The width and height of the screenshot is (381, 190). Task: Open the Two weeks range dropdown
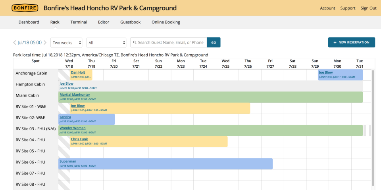click(x=67, y=43)
